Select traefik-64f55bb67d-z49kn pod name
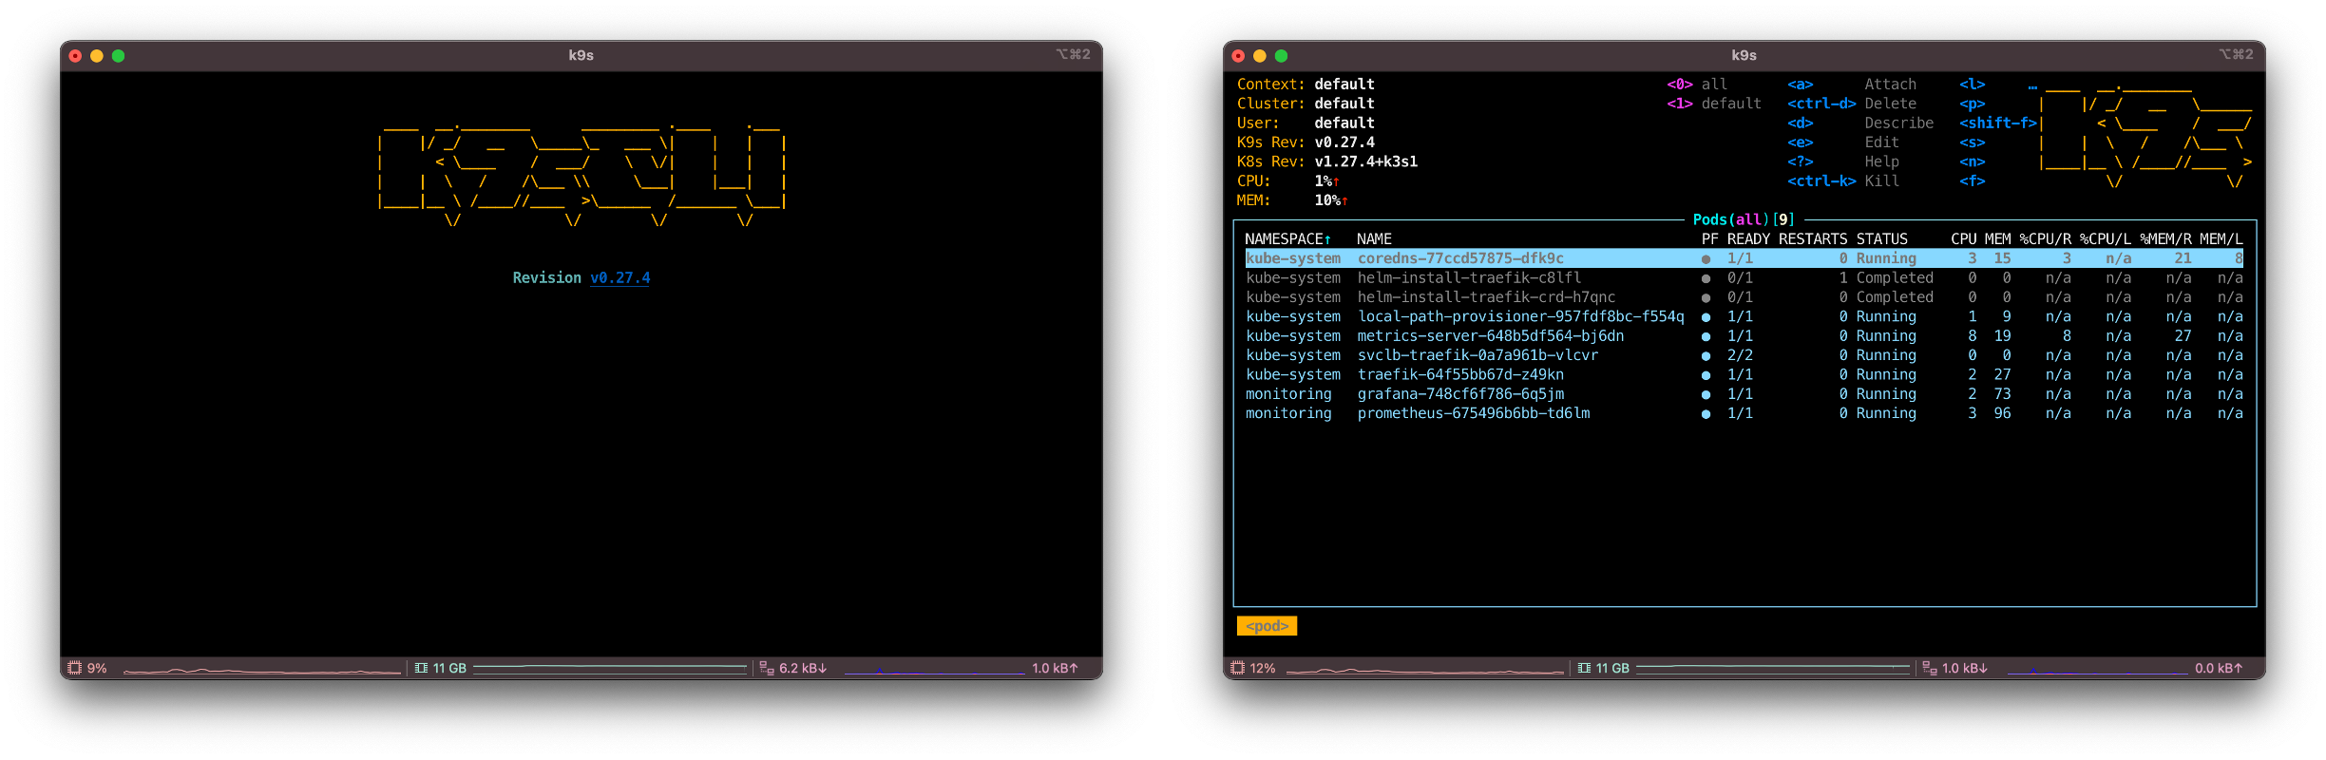The image size is (2326, 760). click(x=1460, y=375)
